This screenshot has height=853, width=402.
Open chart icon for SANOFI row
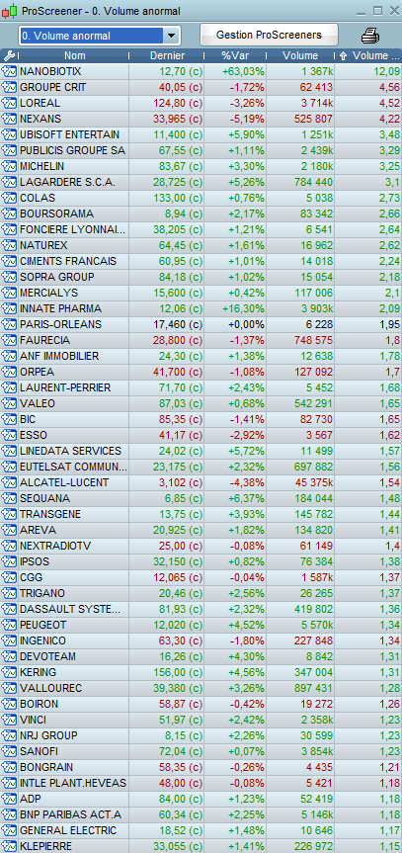9,751
